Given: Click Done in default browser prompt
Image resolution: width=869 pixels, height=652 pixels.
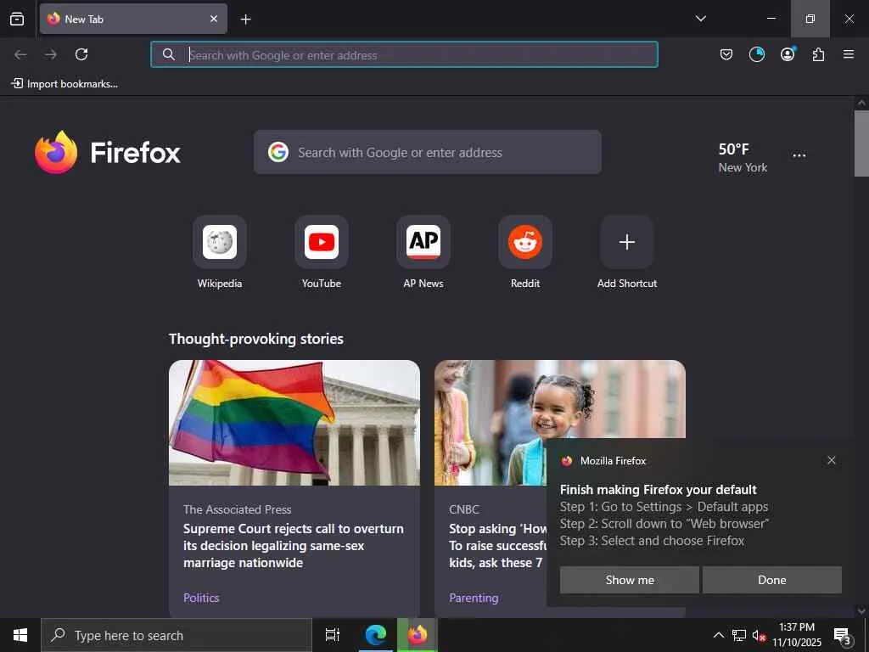Looking at the screenshot, I should point(772,580).
